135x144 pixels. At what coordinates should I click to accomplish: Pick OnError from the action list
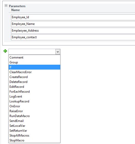35,106
